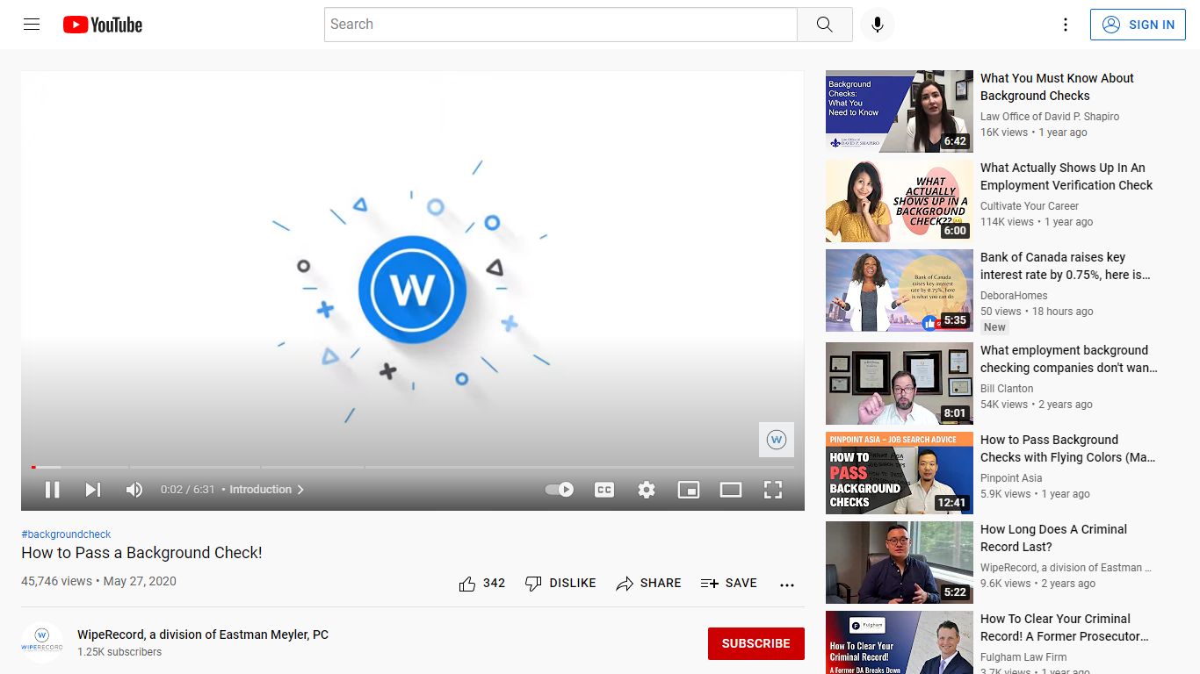Viewport: 1200px width, 674px height.
Task: Skip to the next video
Action: [x=93, y=490]
